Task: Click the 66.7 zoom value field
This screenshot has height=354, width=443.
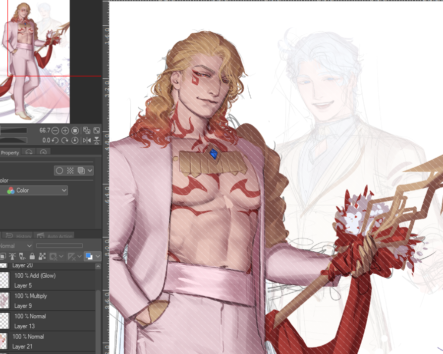Action: 45,130
